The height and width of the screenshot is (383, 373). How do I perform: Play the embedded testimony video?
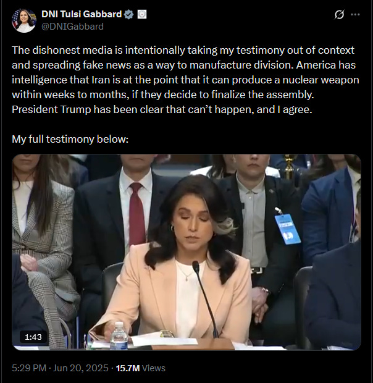point(186,252)
